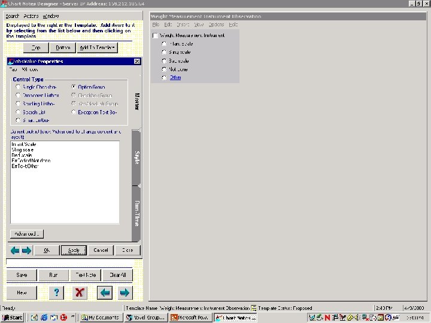The width and height of the screenshot is (431, 323).
Task: Click Cancel in the properties dialog
Action: pyautogui.click(x=101, y=250)
